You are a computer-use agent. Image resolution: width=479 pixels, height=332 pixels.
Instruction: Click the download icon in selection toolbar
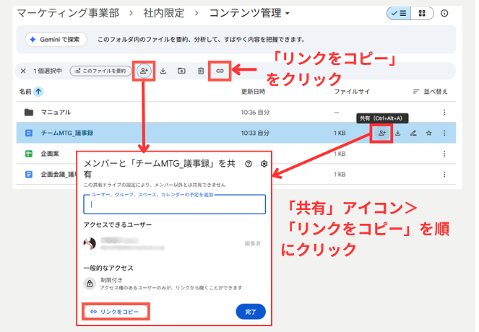(x=163, y=71)
